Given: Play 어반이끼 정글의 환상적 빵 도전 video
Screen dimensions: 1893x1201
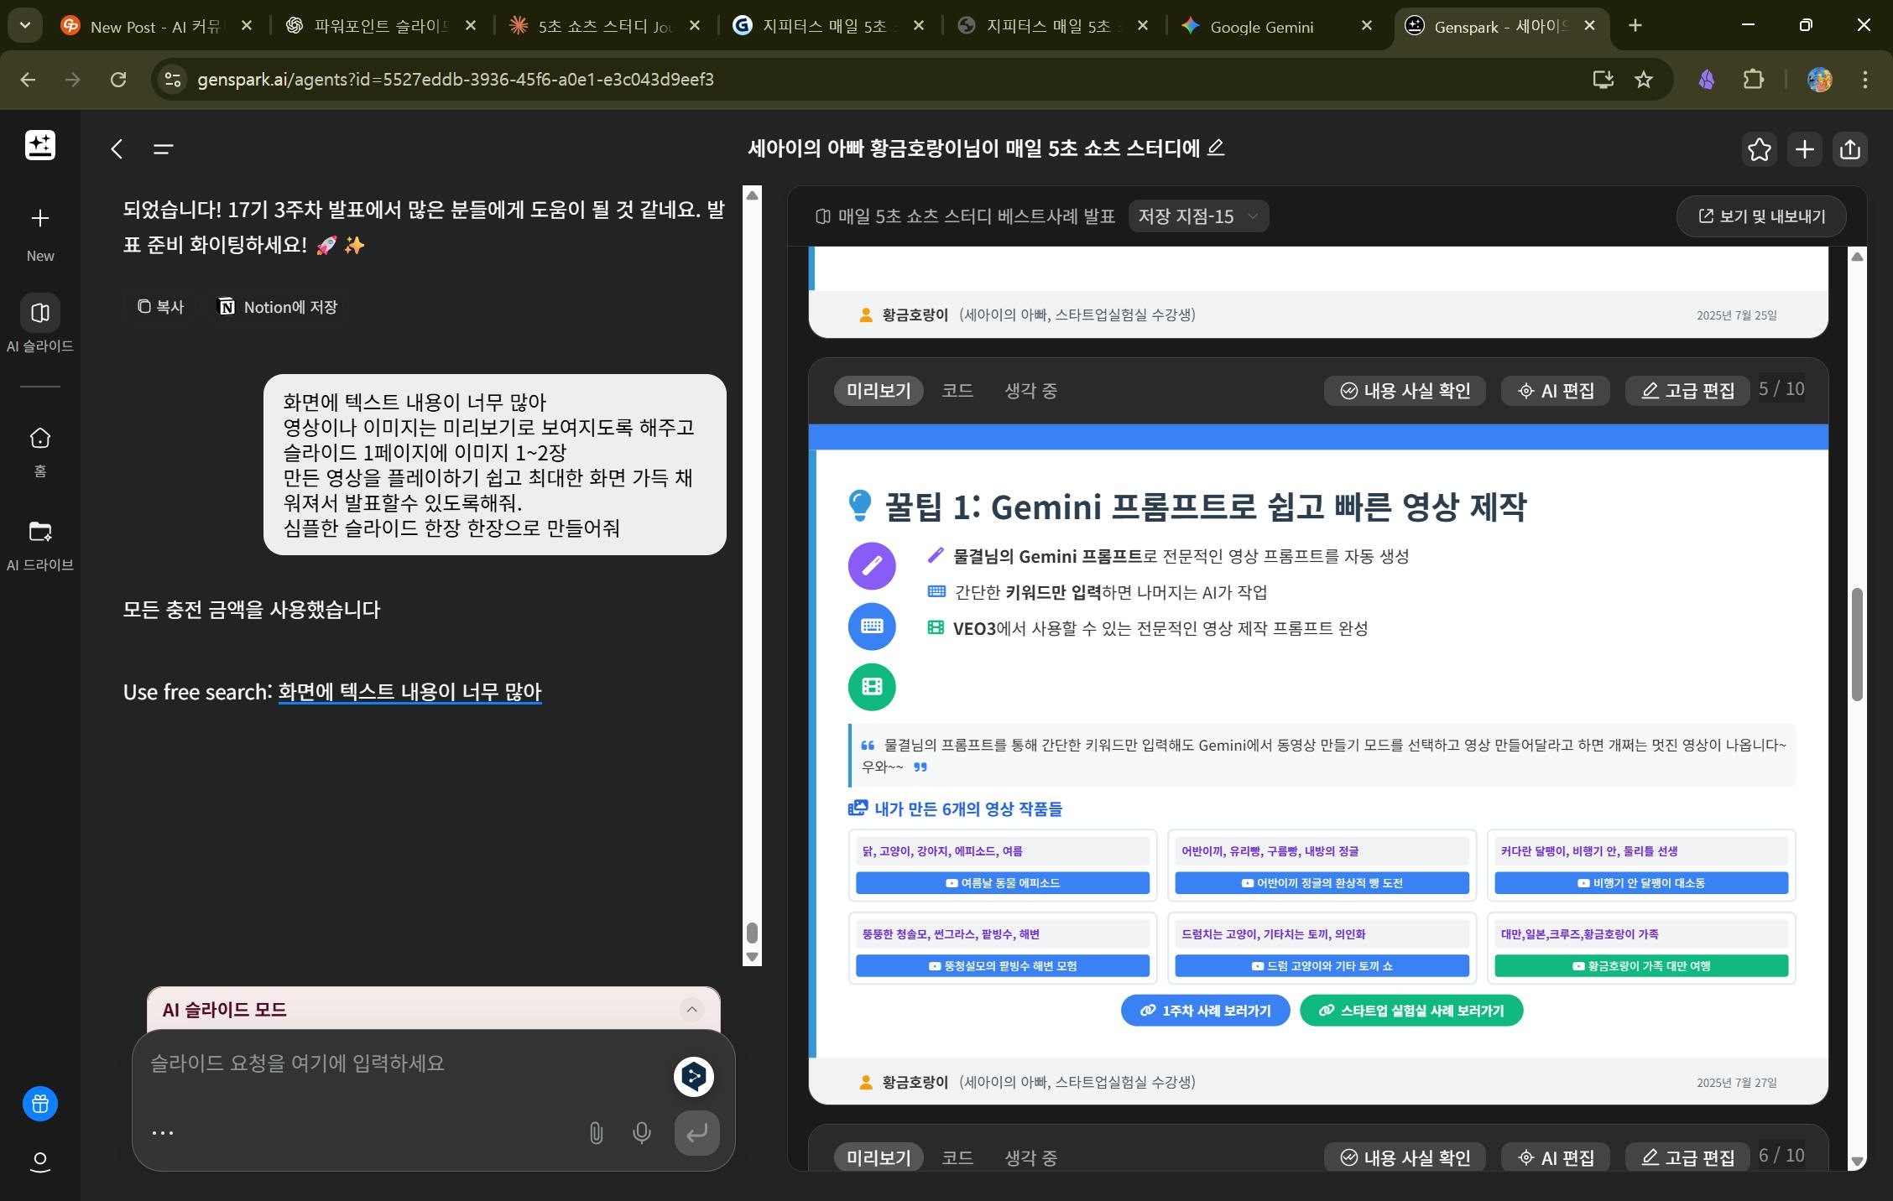Looking at the screenshot, I should (x=1322, y=883).
